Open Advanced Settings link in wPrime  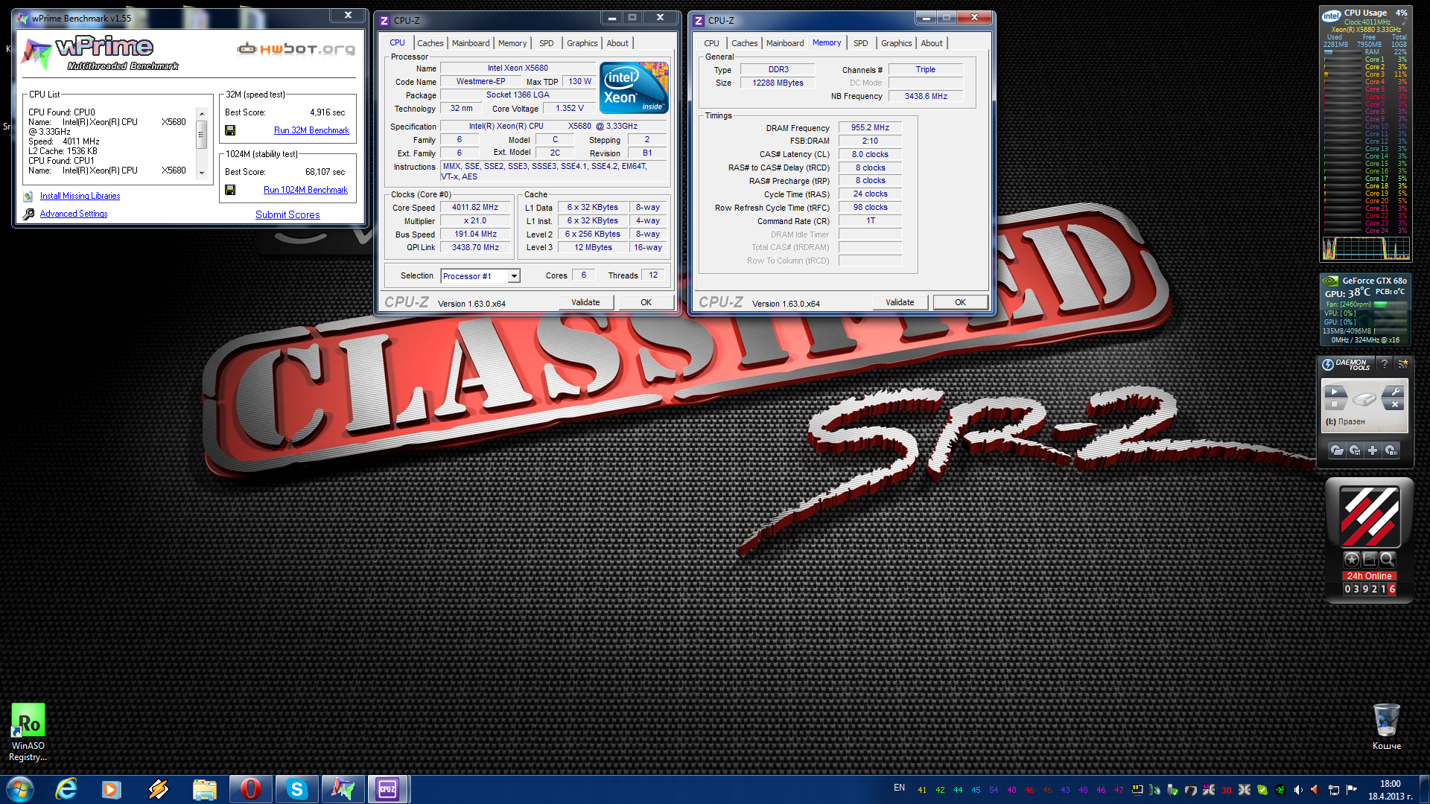(x=74, y=214)
